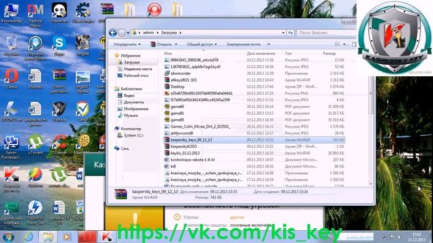
Task: Click the Explorer Back navigation button
Action: 113,33
